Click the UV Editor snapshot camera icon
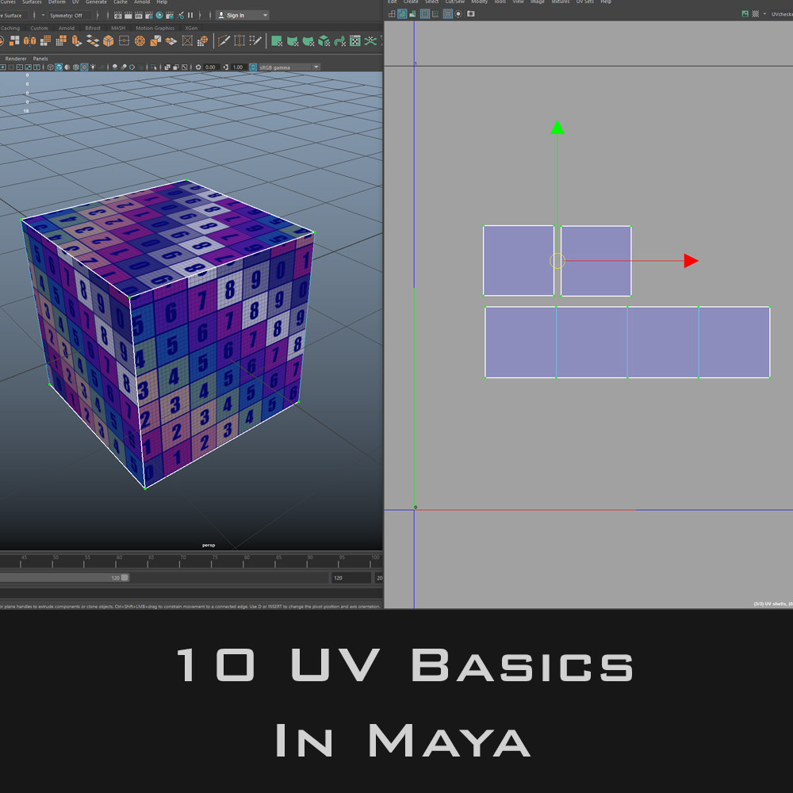793x793 pixels. coord(471,13)
